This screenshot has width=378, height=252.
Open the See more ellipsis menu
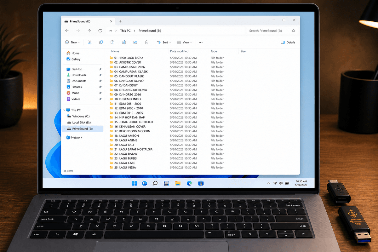coord(201,42)
